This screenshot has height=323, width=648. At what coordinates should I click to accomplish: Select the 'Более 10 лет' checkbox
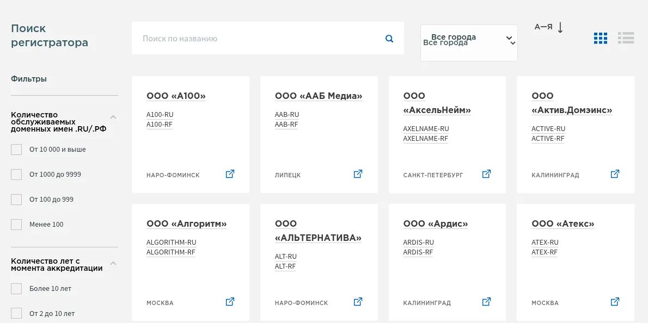pyautogui.click(x=16, y=288)
